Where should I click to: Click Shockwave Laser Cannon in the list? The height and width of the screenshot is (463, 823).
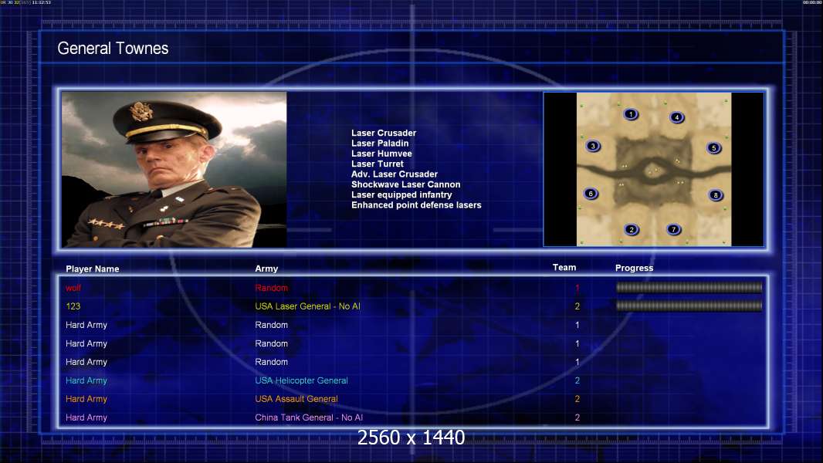(406, 184)
